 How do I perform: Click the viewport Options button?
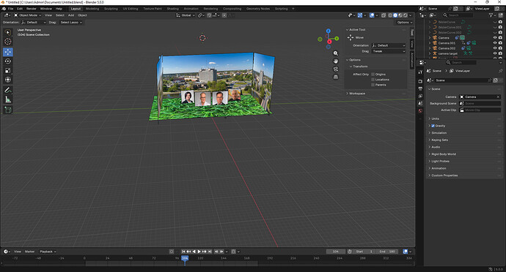(404, 23)
